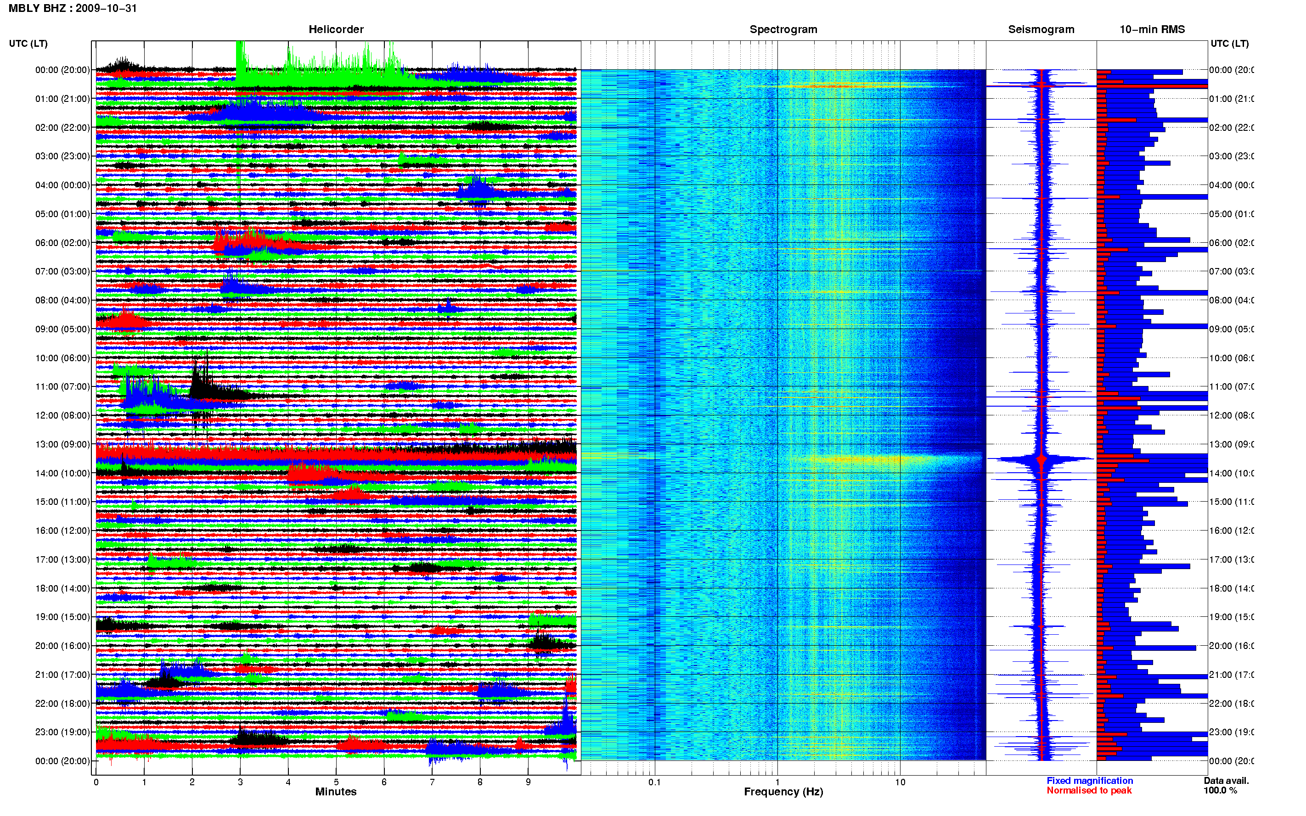Click the left '22:00 (18:00)' time label
1306x816 pixels.
(62, 704)
